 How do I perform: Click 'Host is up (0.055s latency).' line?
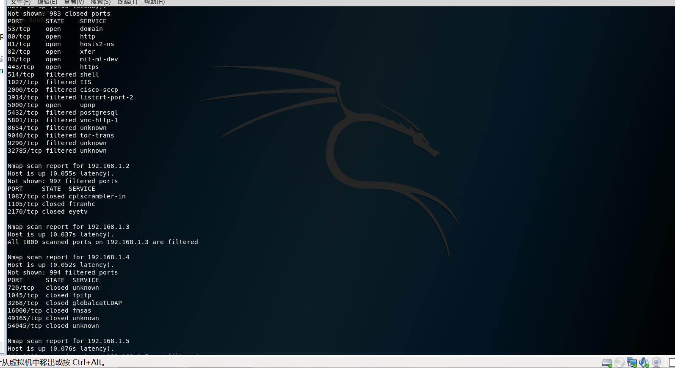pos(61,173)
